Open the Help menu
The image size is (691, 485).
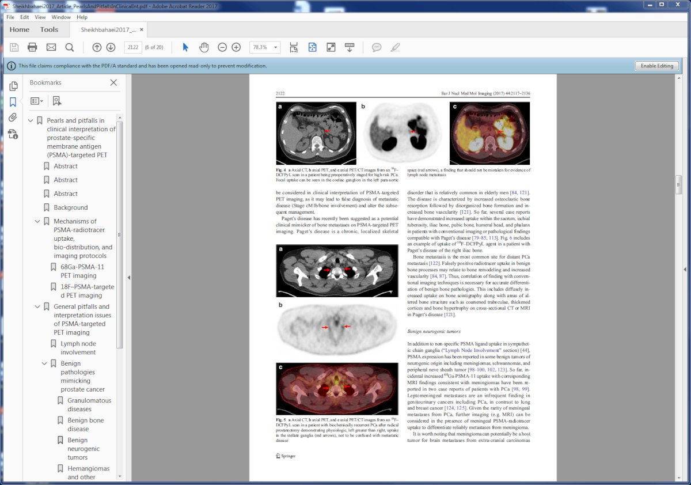coord(82,17)
